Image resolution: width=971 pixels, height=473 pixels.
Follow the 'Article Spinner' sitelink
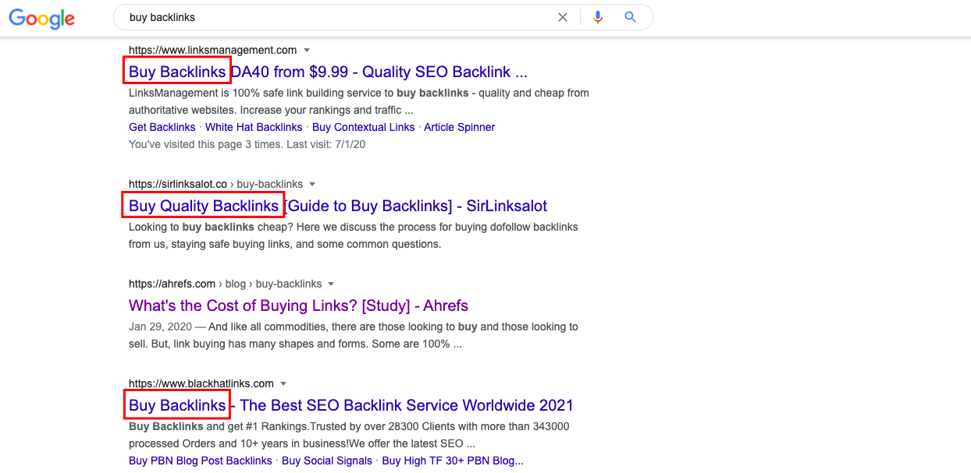coord(460,127)
